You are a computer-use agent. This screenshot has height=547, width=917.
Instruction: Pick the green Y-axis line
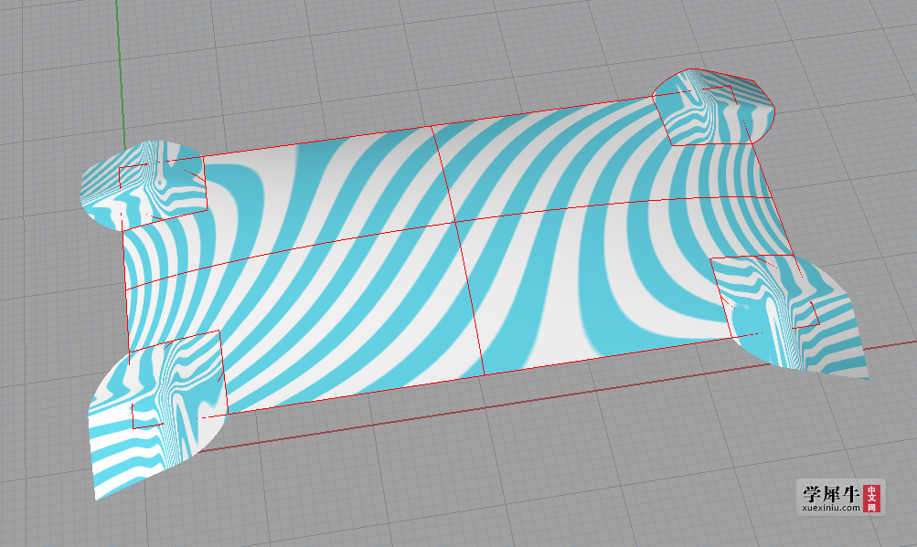pyautogui.click(x=121, y=73)
